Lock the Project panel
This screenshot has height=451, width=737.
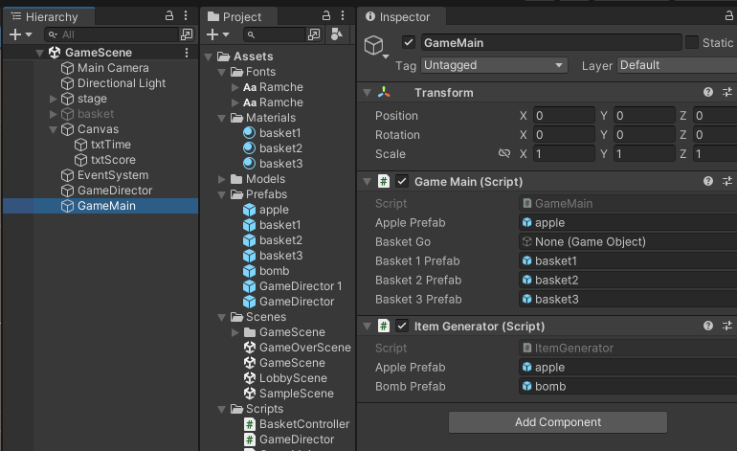coord(326,16)
